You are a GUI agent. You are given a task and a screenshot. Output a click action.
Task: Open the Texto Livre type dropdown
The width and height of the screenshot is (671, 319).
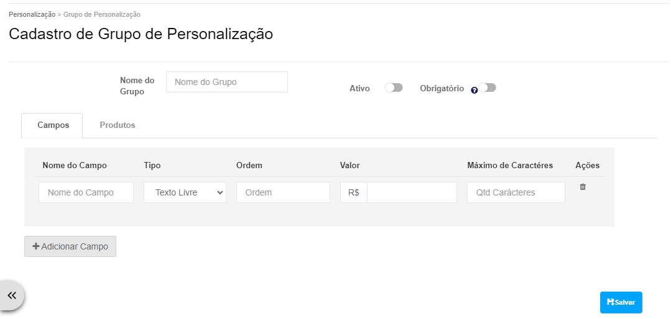185,192
